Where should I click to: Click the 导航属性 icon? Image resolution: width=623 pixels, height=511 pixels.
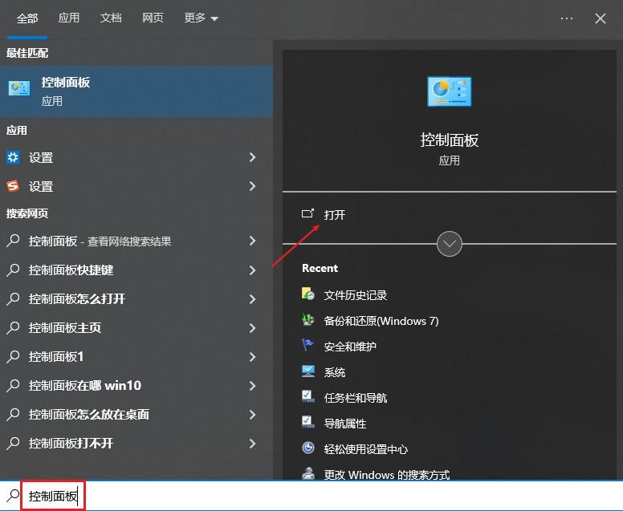coord(308,422)
